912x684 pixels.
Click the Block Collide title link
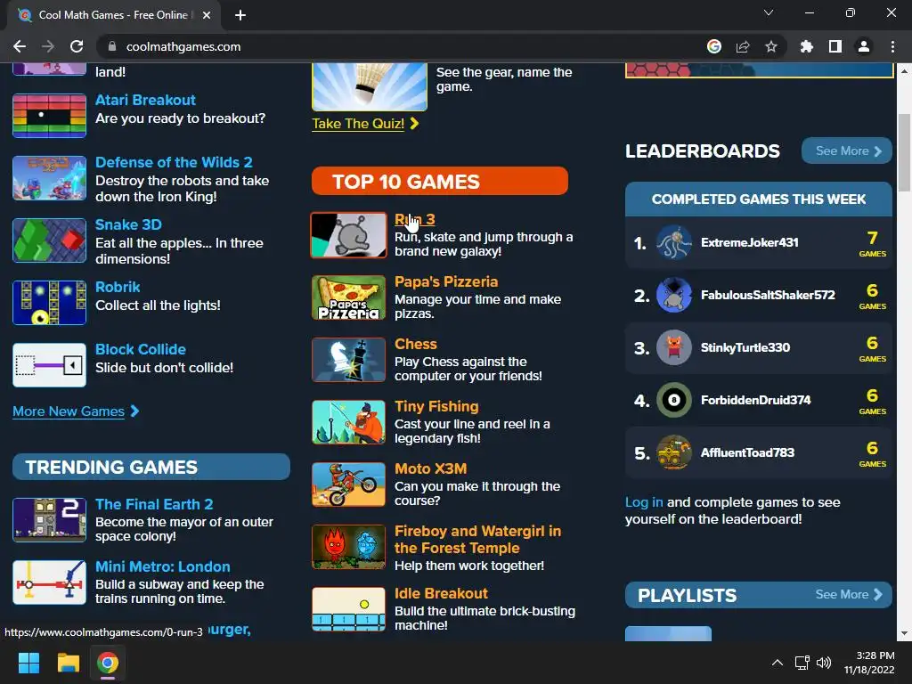[x=141, y=349]
